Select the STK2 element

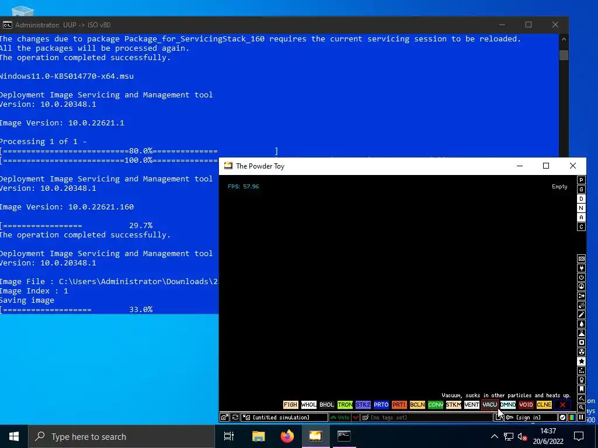point(363,405)
